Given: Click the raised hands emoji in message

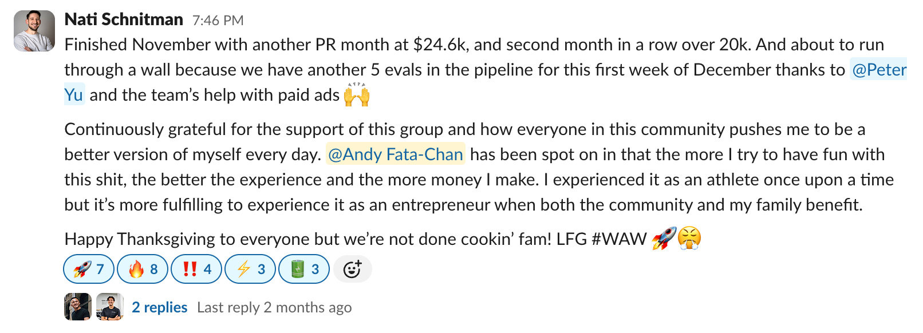Looking at the screenshot, I should 357,95.
